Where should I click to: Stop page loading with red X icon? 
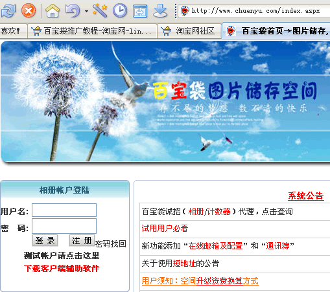pos(29,10)
